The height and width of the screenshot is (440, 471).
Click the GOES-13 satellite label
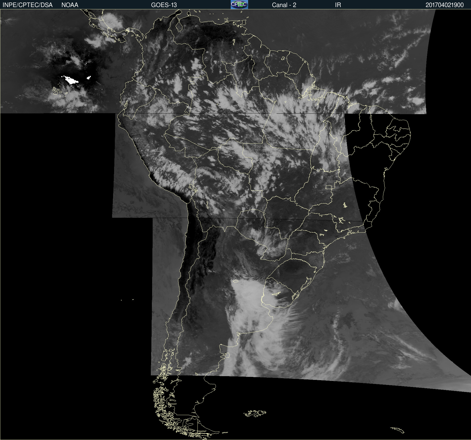[x=164, y=5]
